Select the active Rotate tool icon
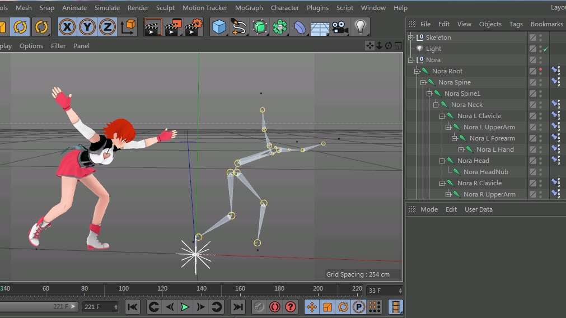The width and height of the screenshot is (566, 318). click(20, 27)
